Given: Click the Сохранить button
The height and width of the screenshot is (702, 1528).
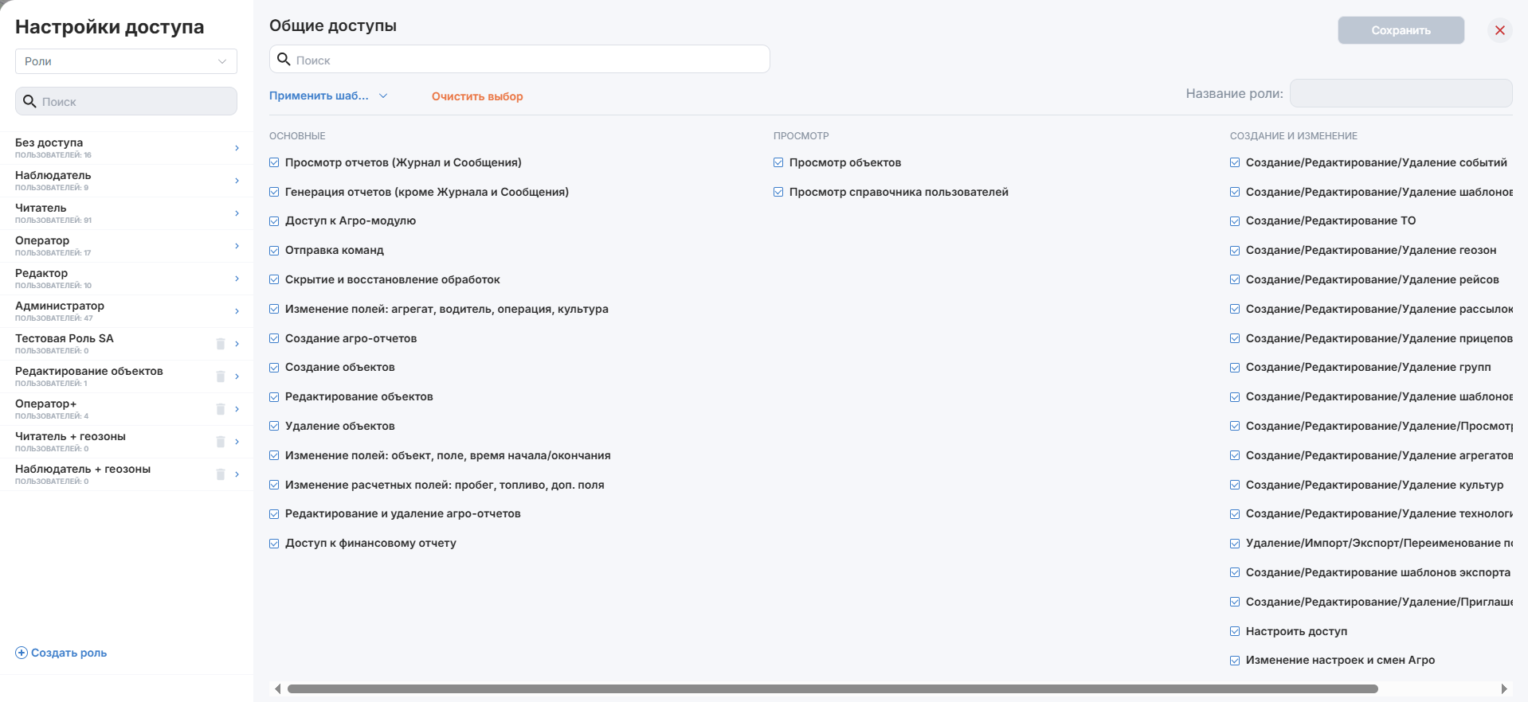Looking at the screenshot, I should 1401,30.
